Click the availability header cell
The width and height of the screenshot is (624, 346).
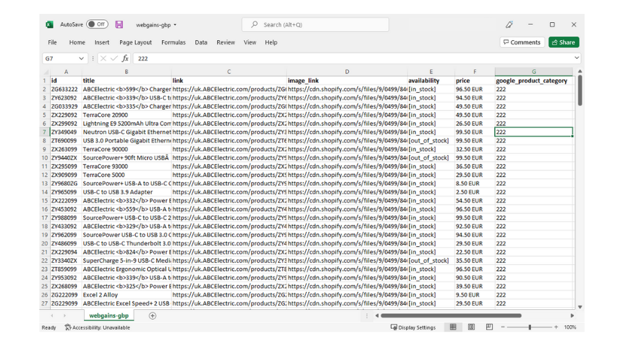431,81
